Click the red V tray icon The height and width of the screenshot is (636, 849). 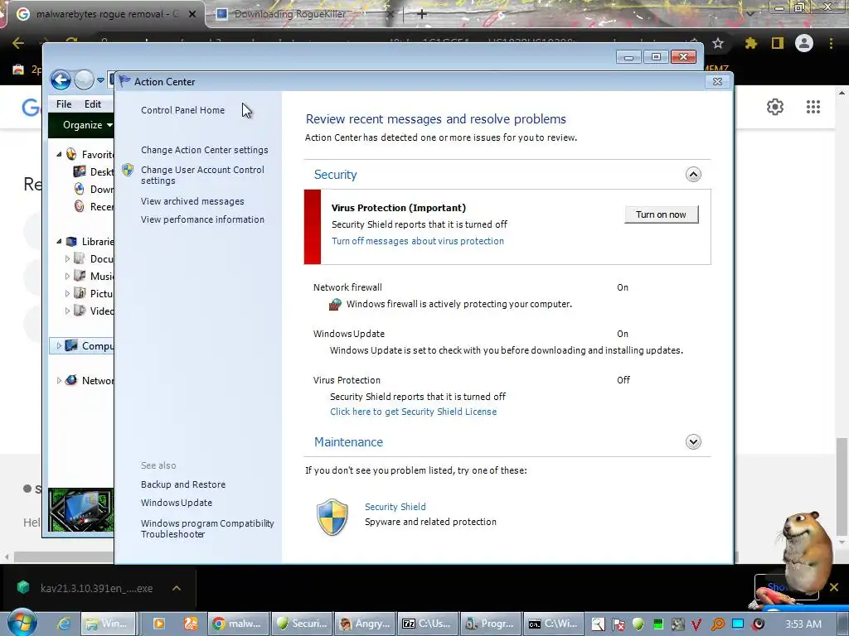point(696,624)
